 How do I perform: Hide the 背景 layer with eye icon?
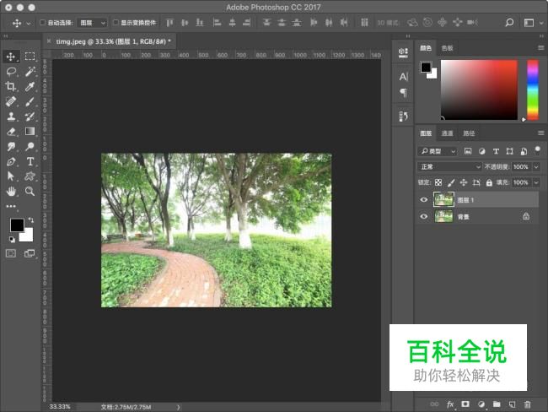423,216
